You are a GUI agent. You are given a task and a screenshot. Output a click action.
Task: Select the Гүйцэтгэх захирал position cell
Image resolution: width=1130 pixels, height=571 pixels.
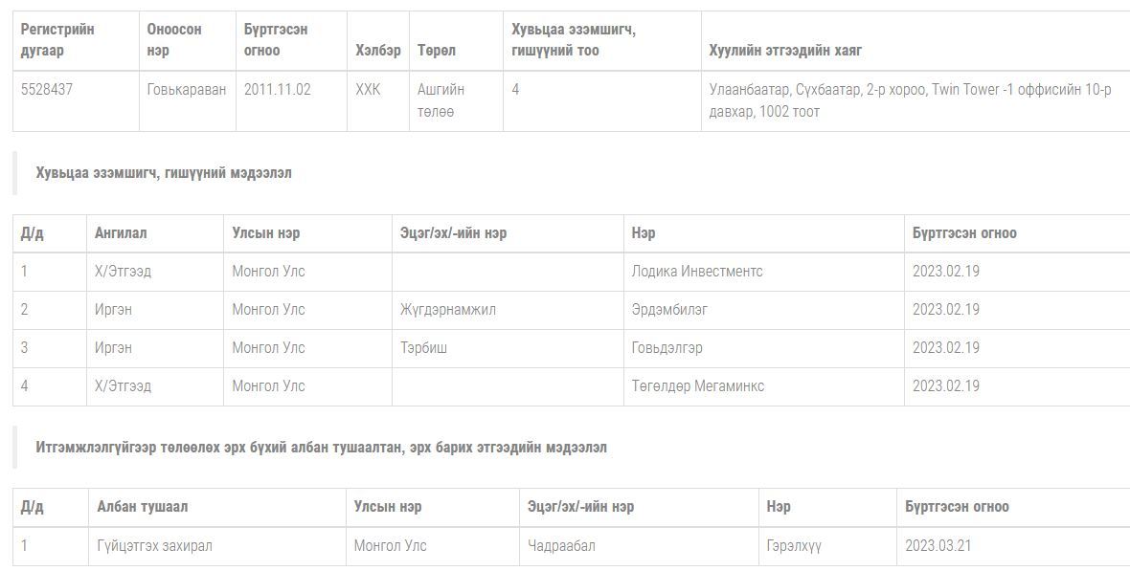pyautogui.click(x=154, y=546)
